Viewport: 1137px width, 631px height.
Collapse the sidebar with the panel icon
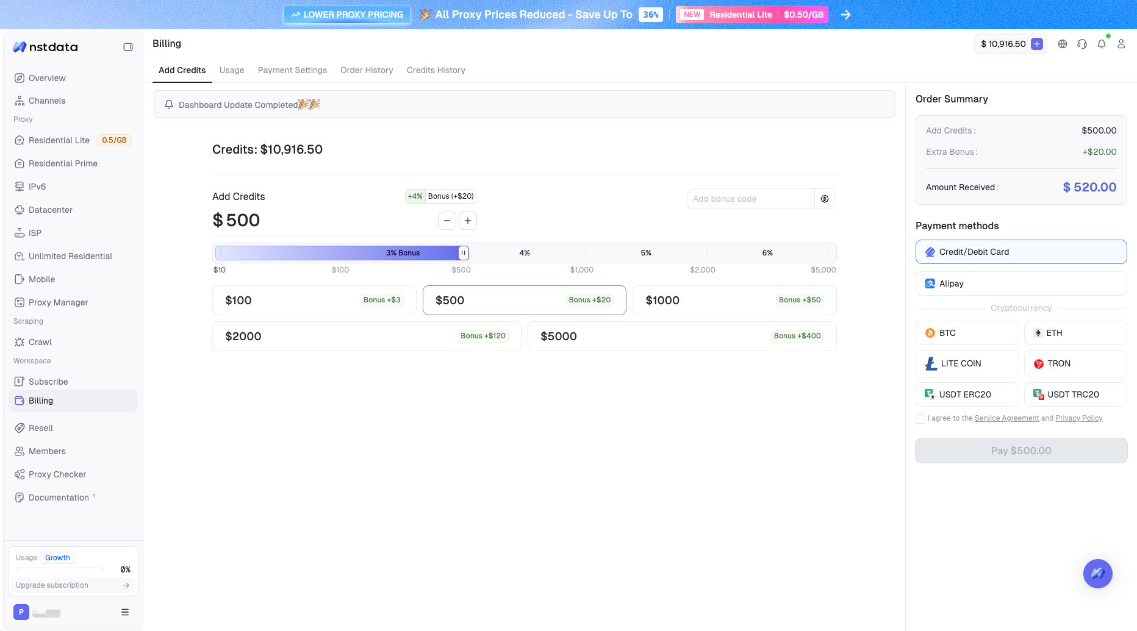coord(128,47)
